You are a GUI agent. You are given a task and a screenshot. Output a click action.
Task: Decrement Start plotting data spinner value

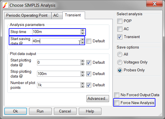(82, 64)
